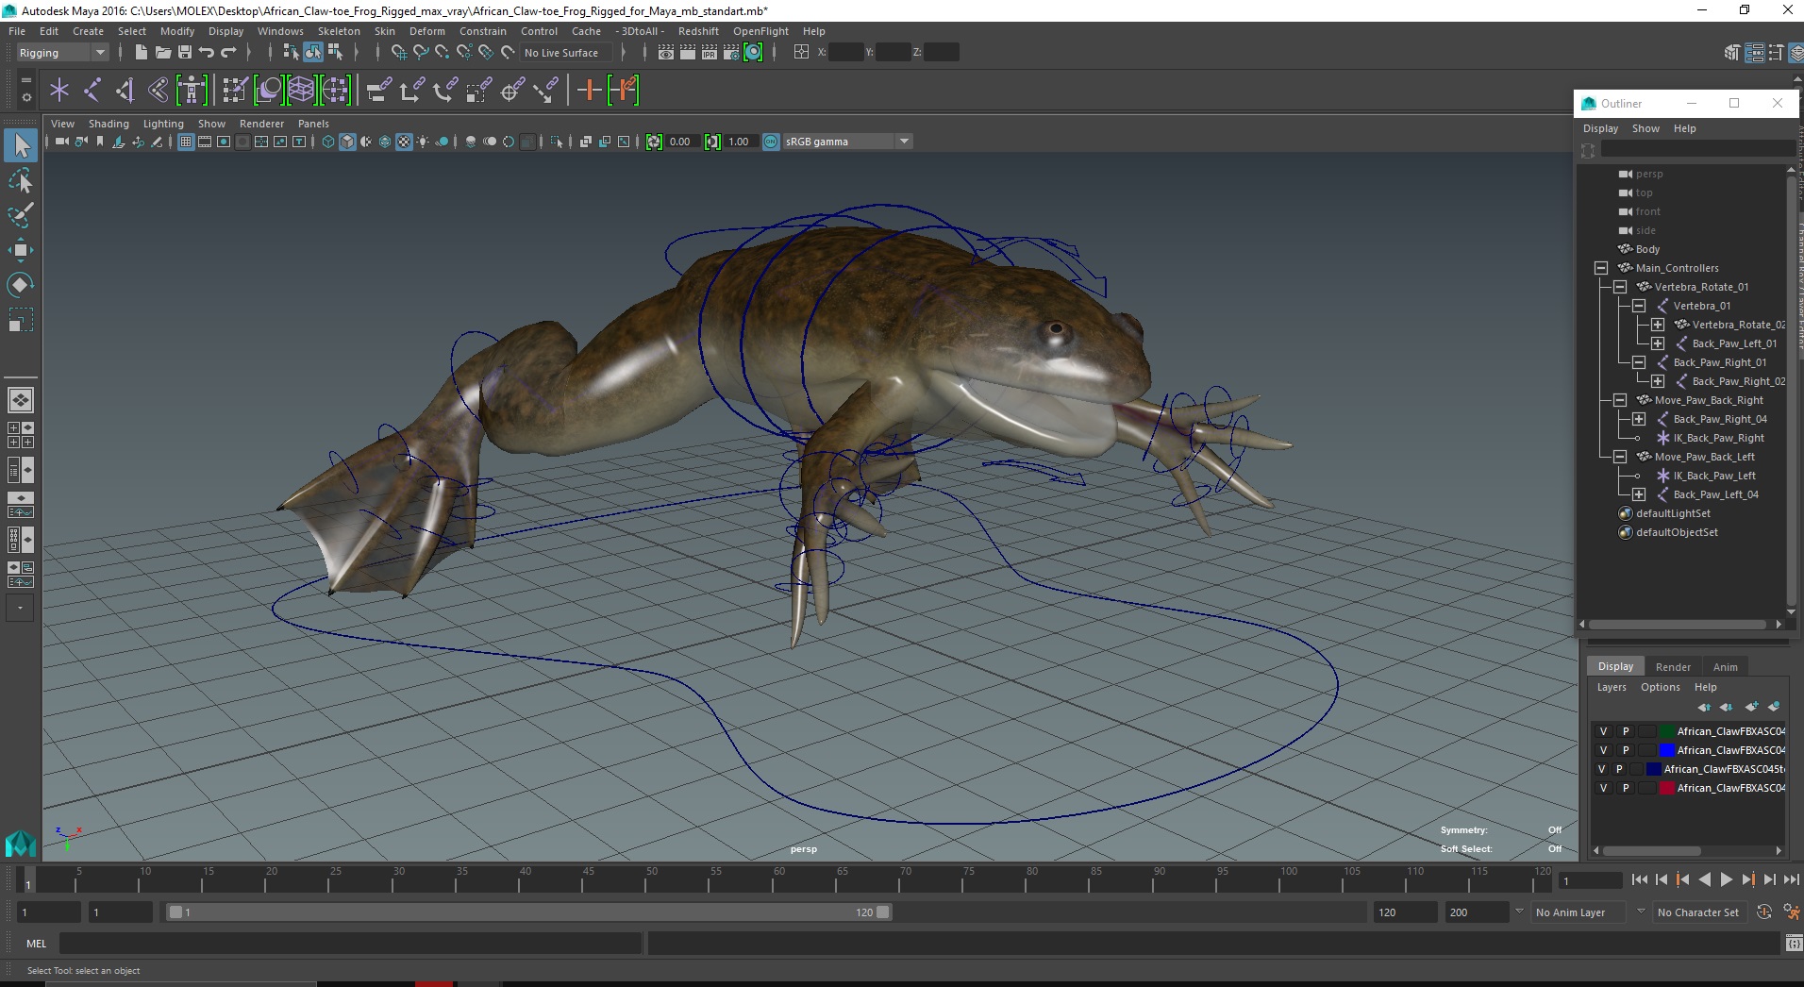
Task: Undo the last action
Action: pyautogui.click(x=207, y=53)
